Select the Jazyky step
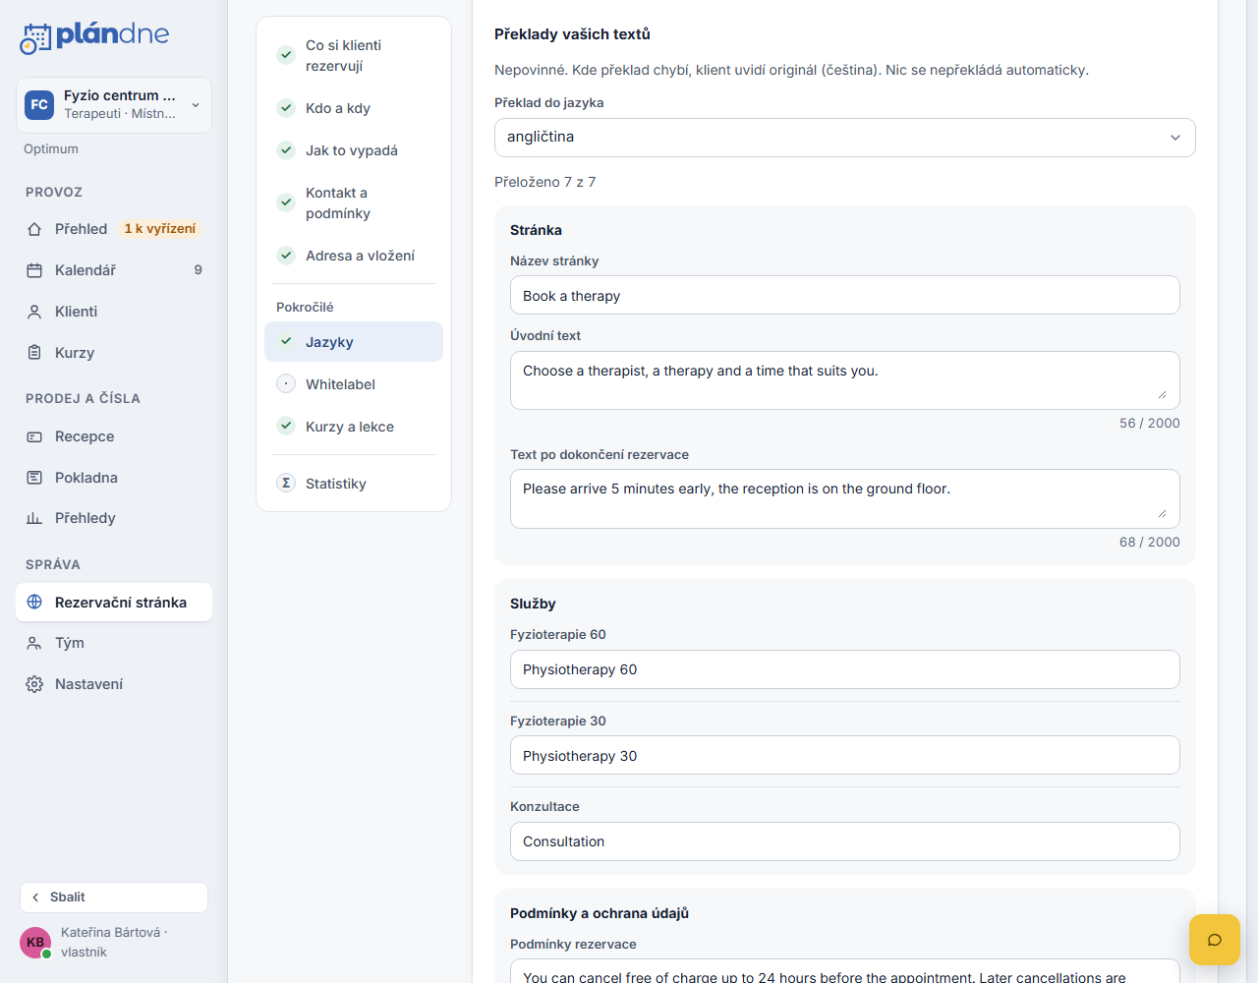 click(x=354, y=342)
